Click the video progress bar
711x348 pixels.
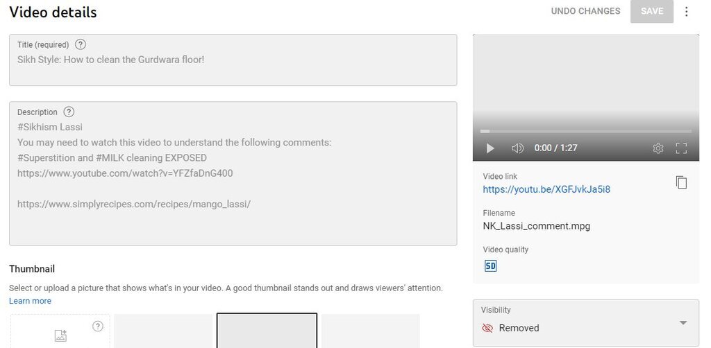click(586, 131)
